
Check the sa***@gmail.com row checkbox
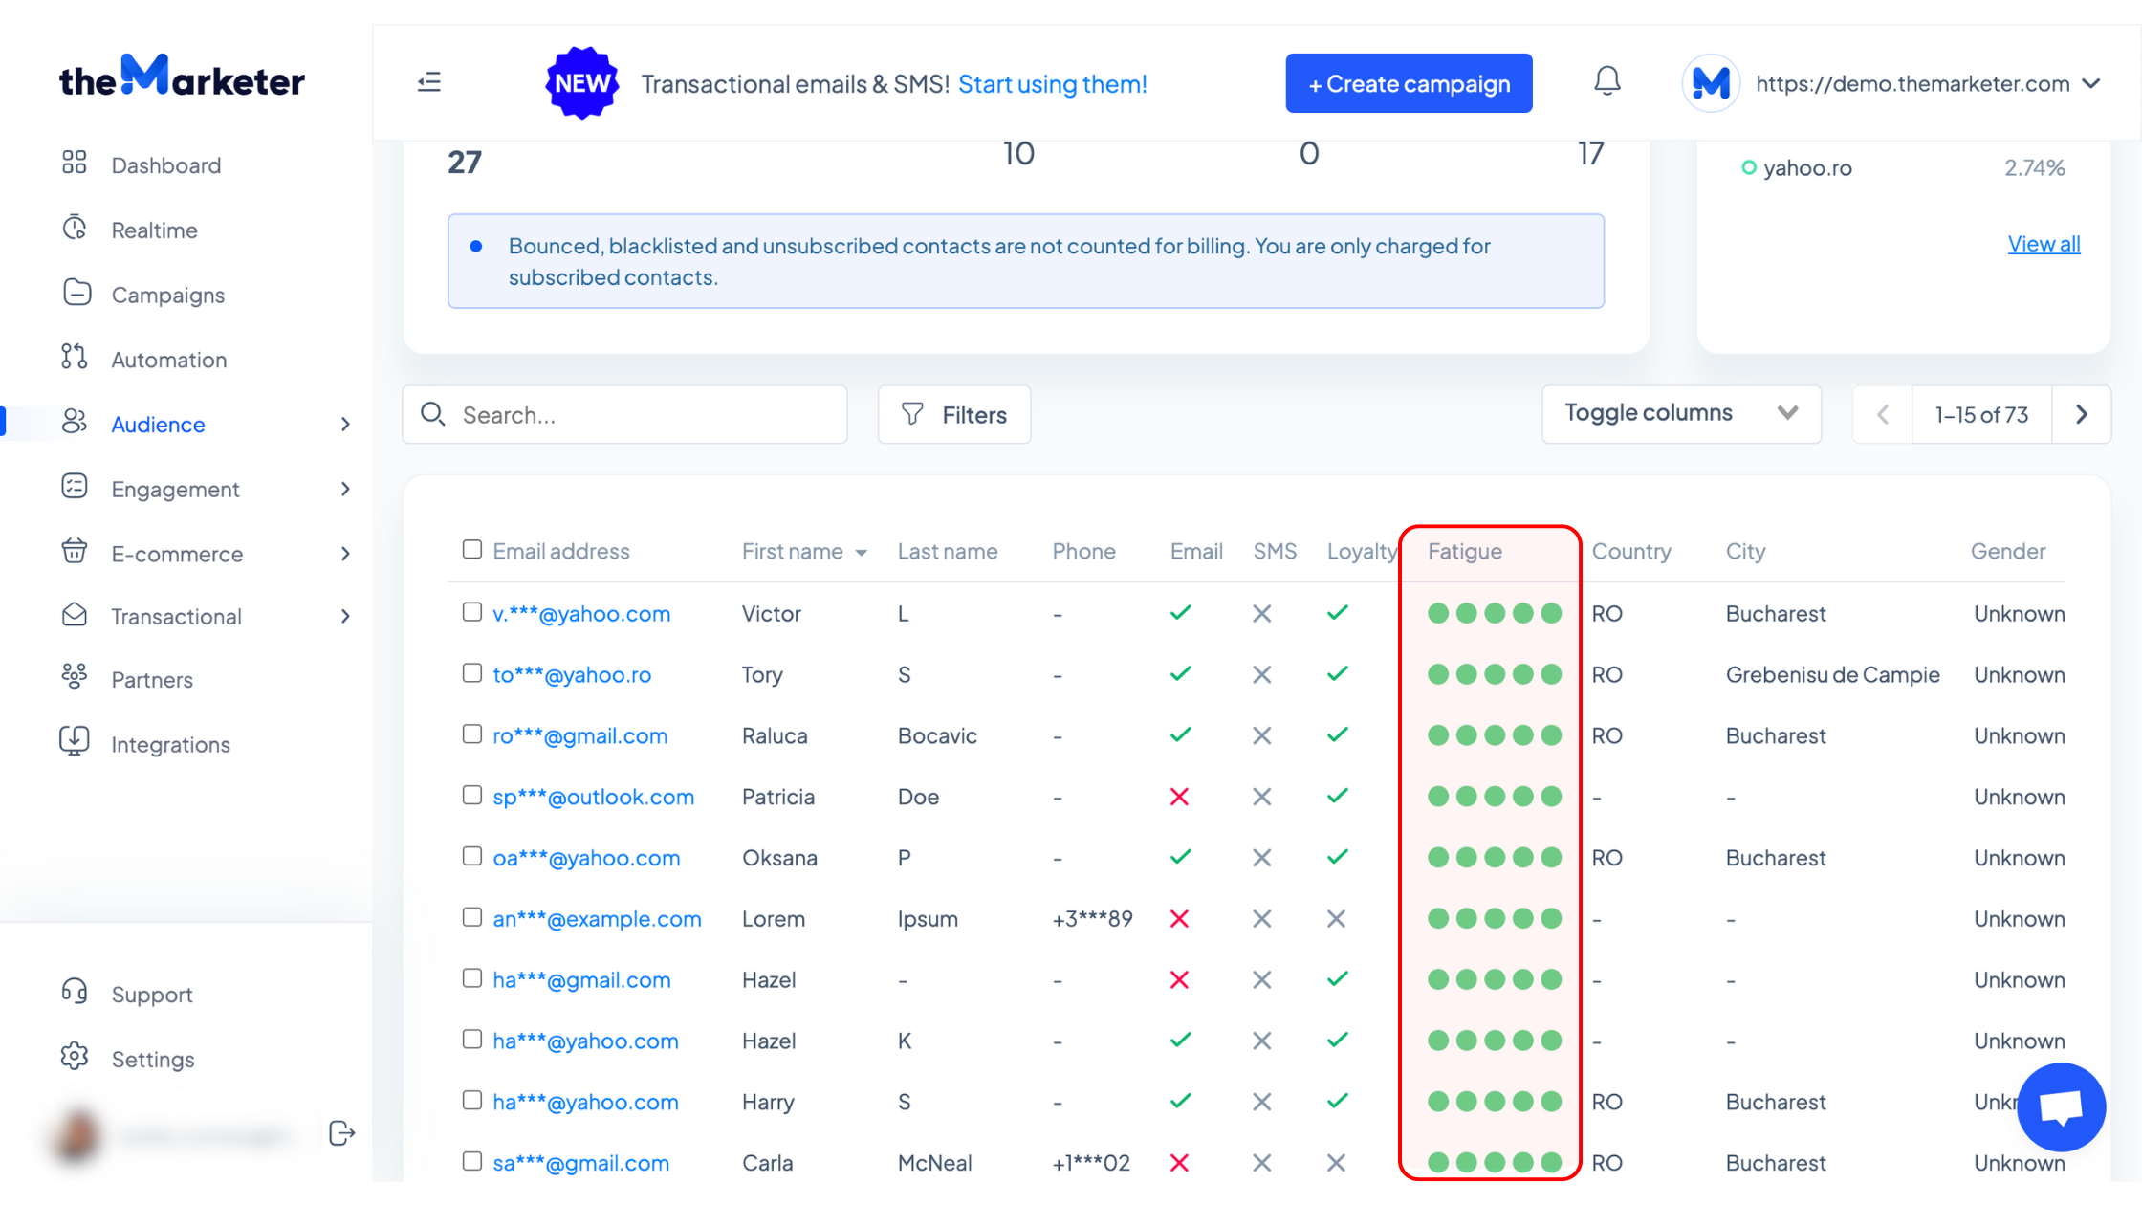(x=472, y=1161)
